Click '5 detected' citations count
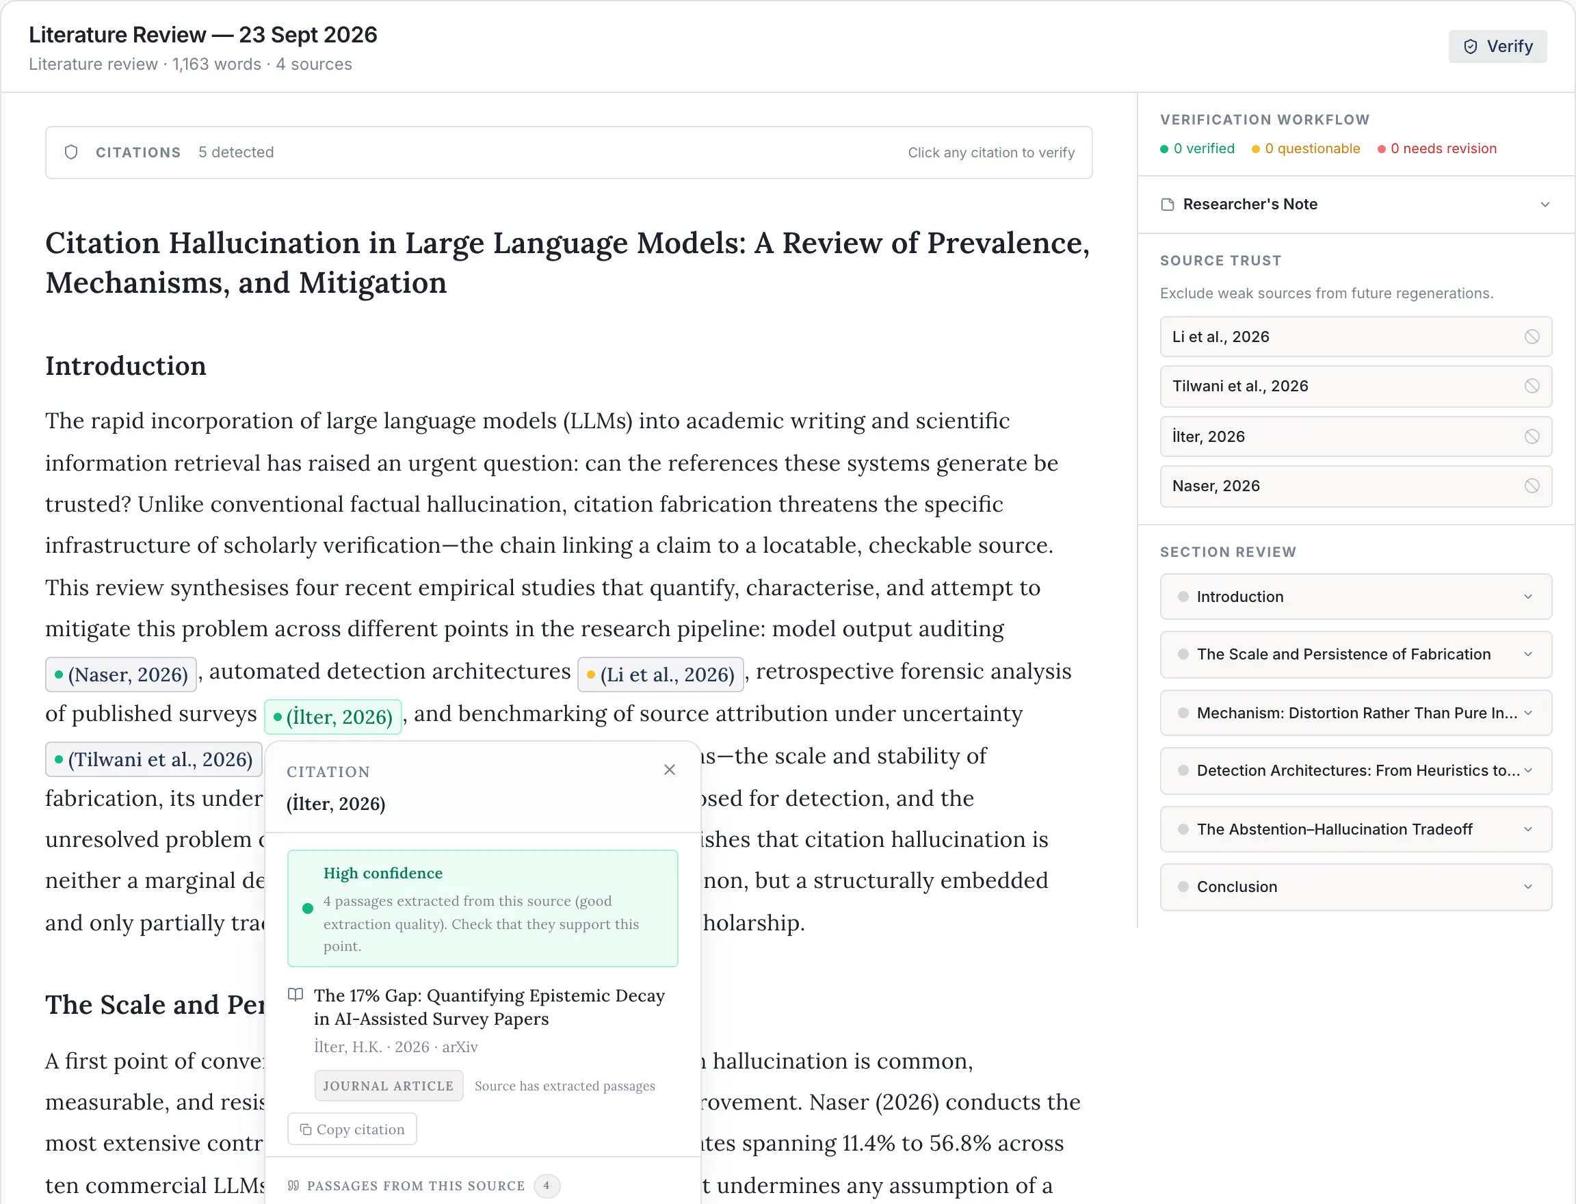The height and width of the screenshot is (1204, 1576). tap(236, 152)
